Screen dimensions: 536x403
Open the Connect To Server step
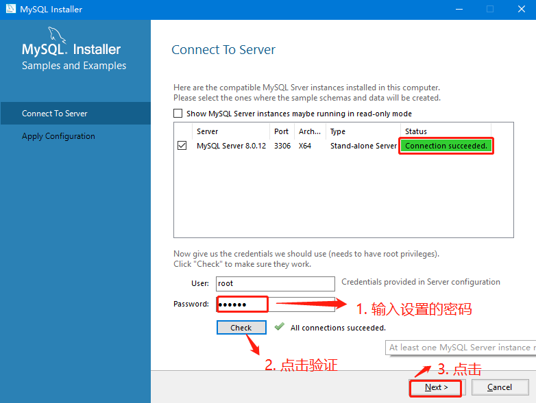pos(75,114)
